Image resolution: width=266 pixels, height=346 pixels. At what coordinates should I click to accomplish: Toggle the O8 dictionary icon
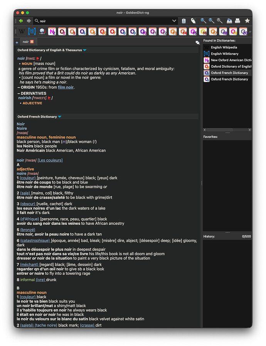[x=123, y=32]
